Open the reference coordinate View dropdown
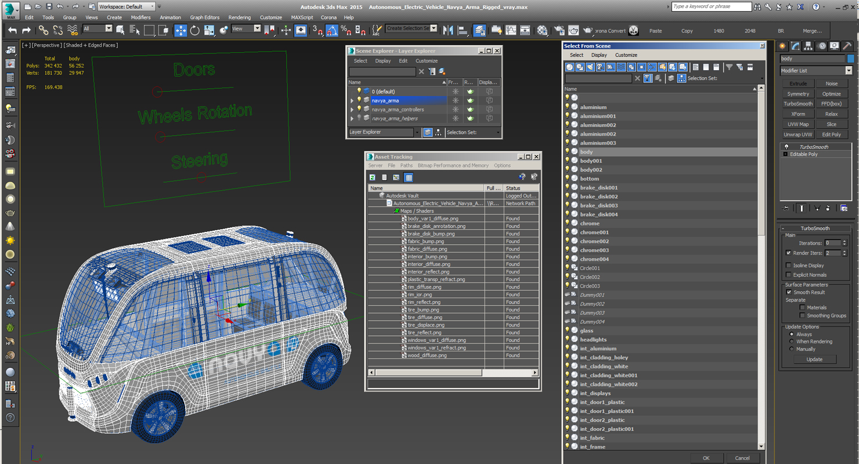Screen dimensions: 859x464 (x=246, y=28)
